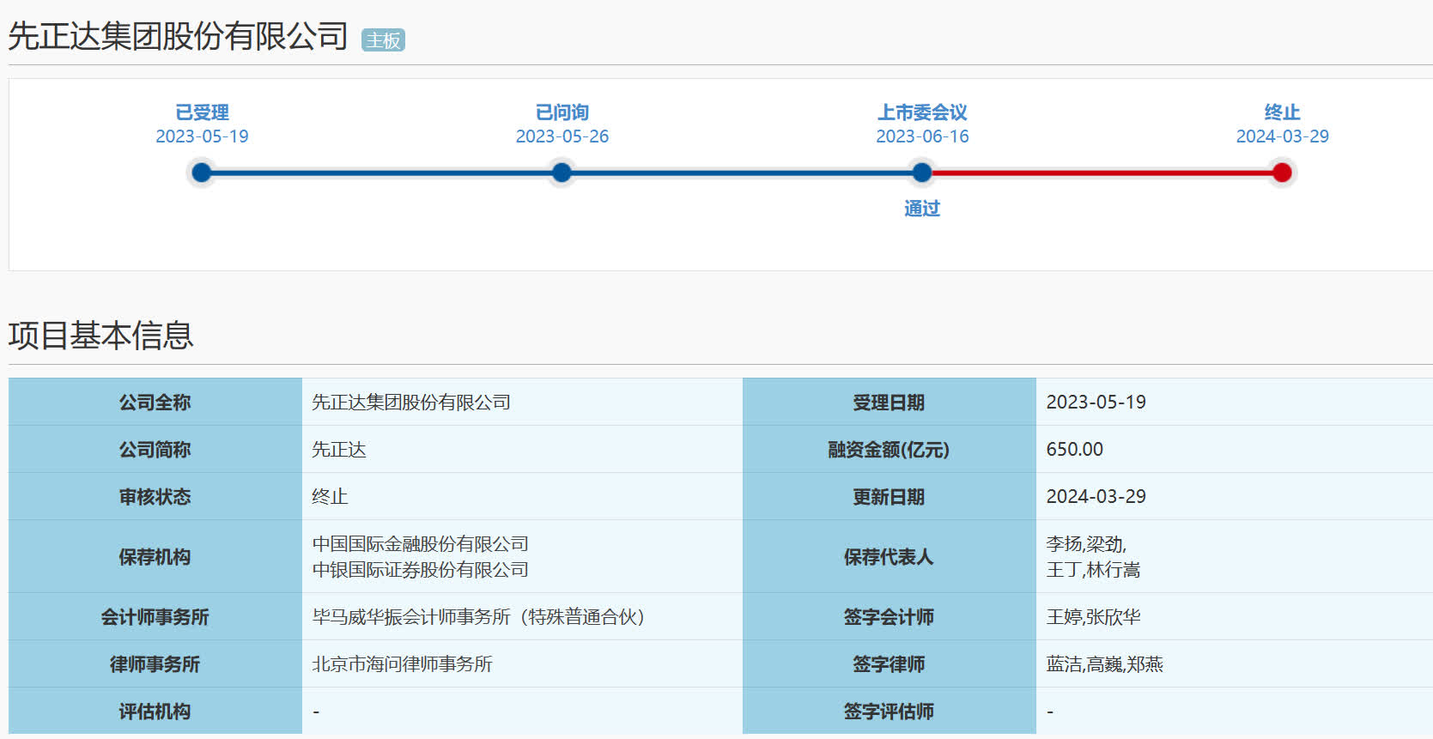Click 中国国际金融股份有限公司 in sponsor row
This screenshot has width=1433, height=739.
pyautogui.click(x=420, y=544)
